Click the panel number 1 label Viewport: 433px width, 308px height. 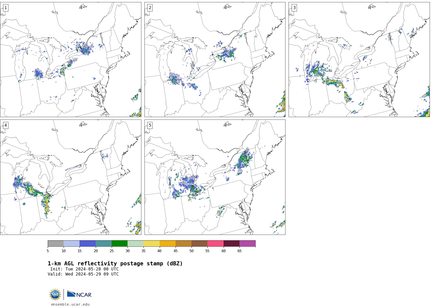click(5, 8)
